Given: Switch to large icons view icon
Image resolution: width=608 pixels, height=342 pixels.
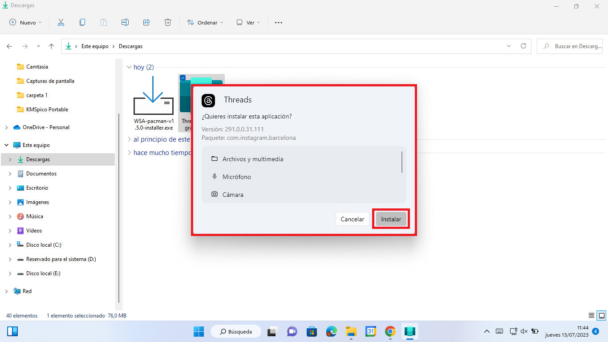Looking at the screenshot, I should coord(601,315).
